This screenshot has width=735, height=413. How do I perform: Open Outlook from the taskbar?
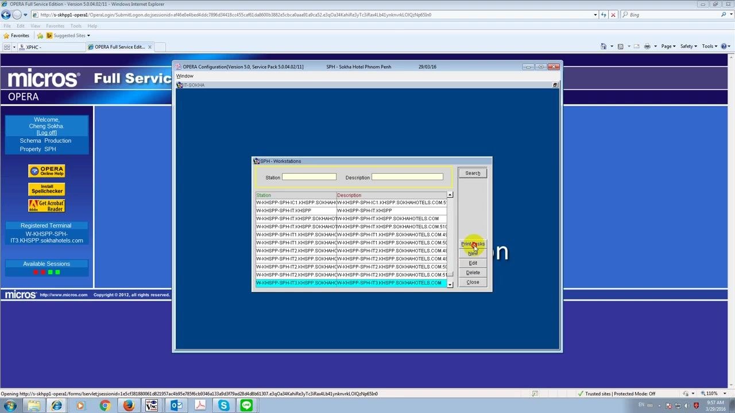(x=176, y=406)
